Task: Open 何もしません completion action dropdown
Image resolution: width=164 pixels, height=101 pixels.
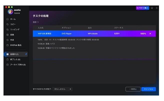Action: (x=62, y=89)
